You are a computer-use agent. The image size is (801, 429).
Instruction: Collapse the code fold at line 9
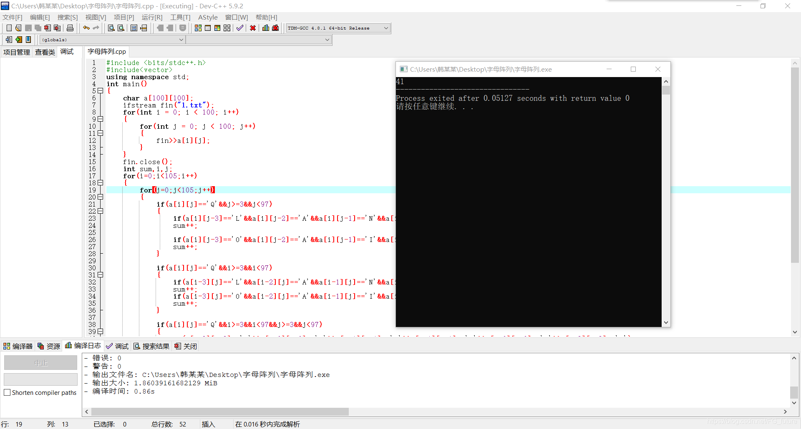click(x=100, y=119)
